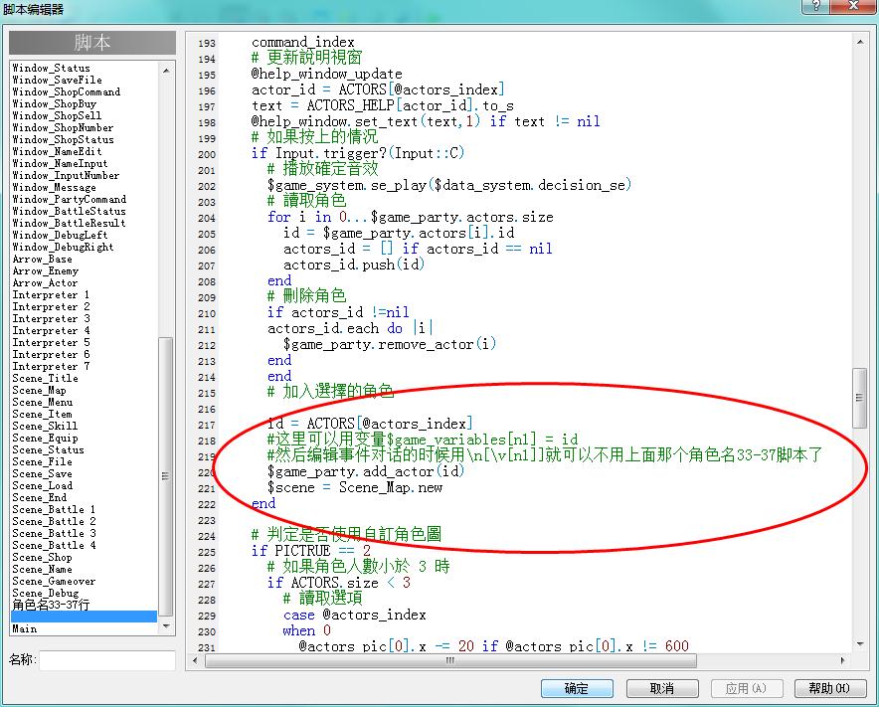Confirm with the 确定 button
Screen dimensions: 879x707
point(577,688)
